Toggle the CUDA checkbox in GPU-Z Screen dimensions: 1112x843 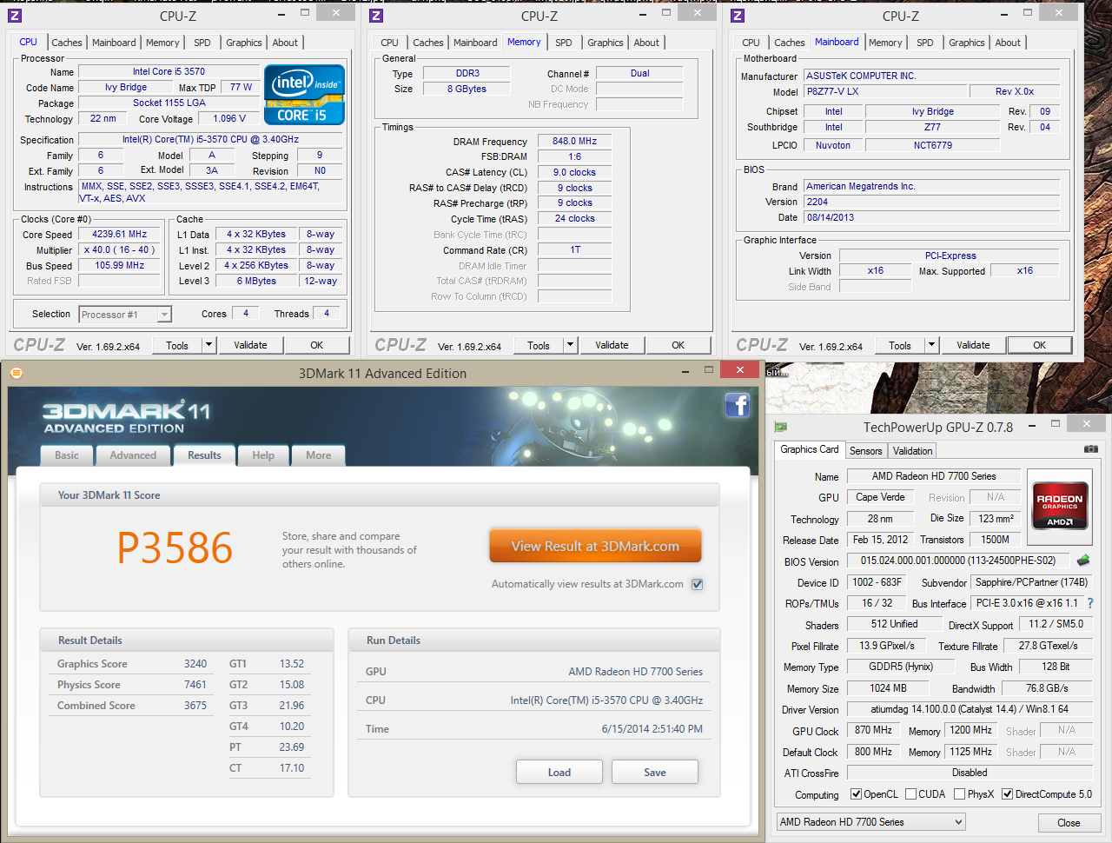pyautogui.click(x=910, y=793)
